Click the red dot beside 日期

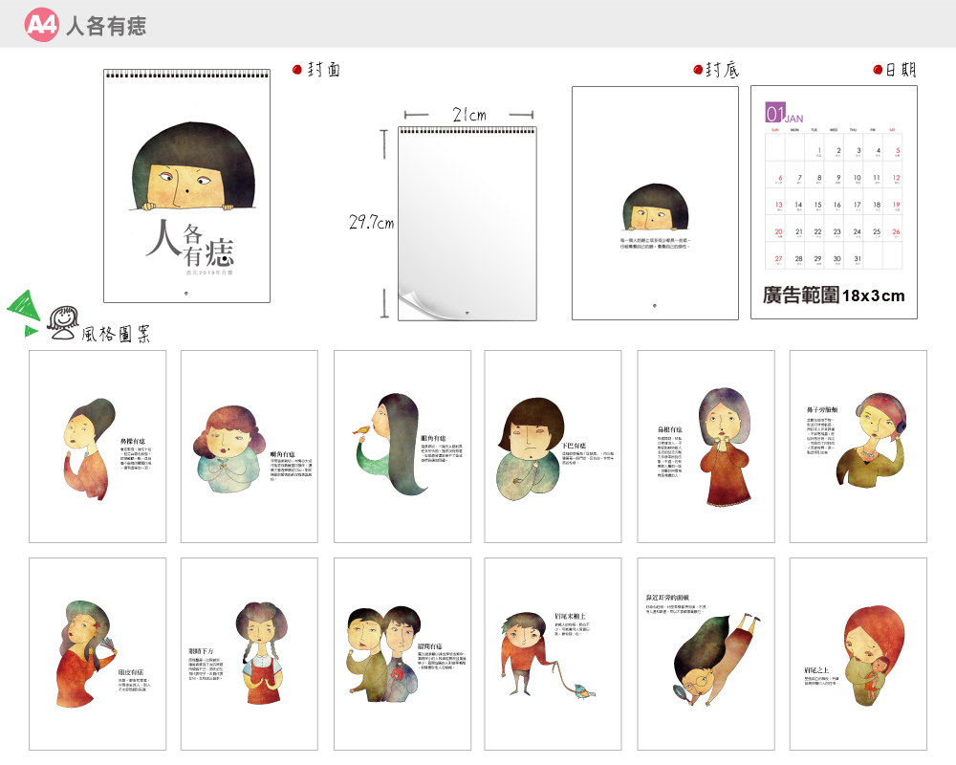(878, 70)
